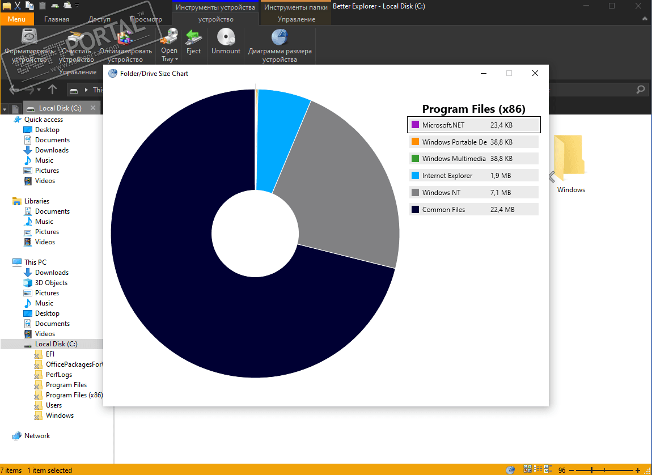Select Windows Multimedia legend entry
652x475 pixels.
coord(473,158)
